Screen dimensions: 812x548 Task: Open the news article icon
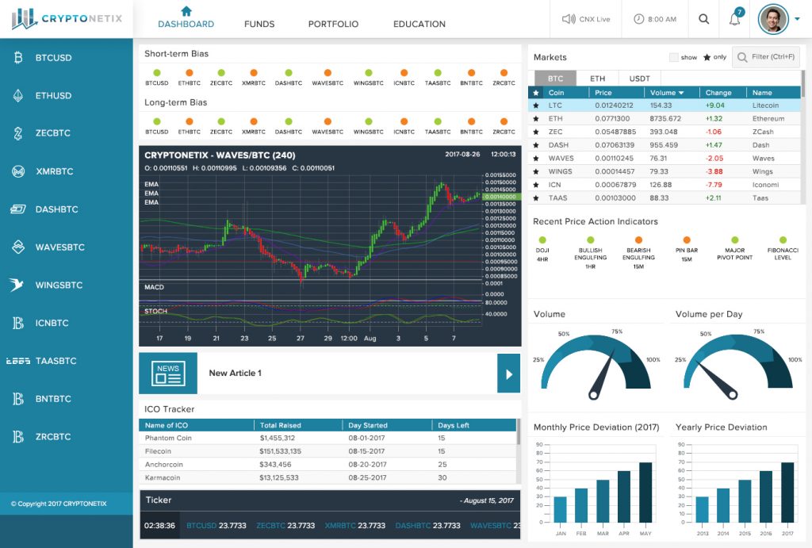167,373
